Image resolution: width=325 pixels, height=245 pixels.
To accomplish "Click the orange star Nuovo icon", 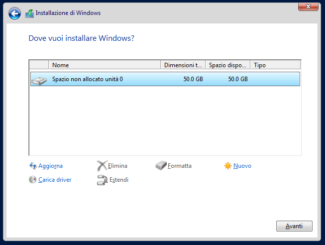I will coord(228,166).
